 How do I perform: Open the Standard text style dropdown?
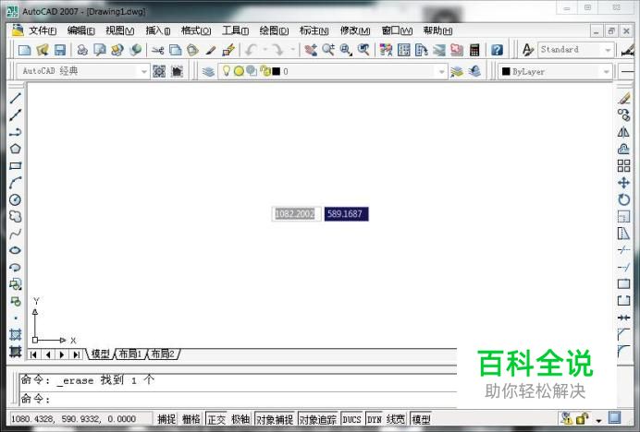[x=608, y=50]
